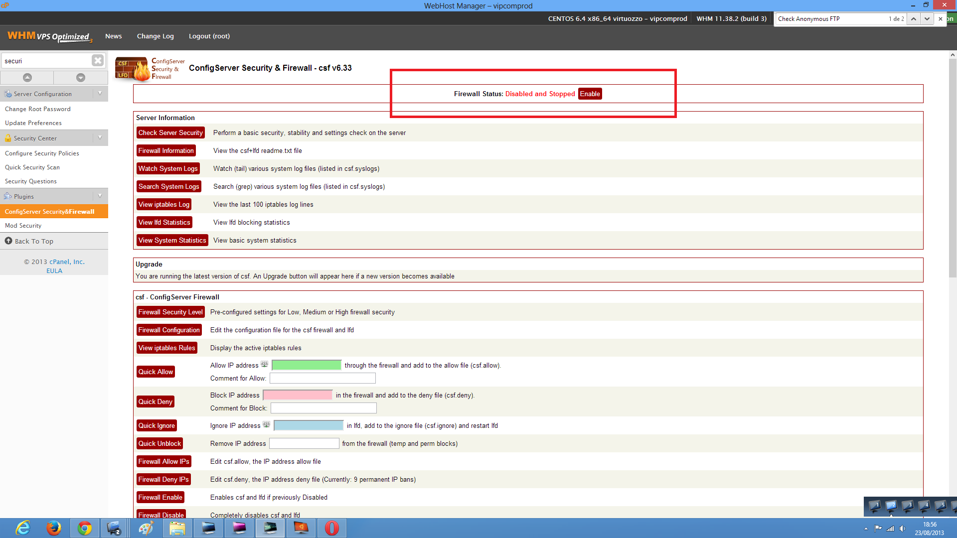Click the Back To Top arrow icon
This screenshot has width=957, height=538.
click(x=8, y=241)
